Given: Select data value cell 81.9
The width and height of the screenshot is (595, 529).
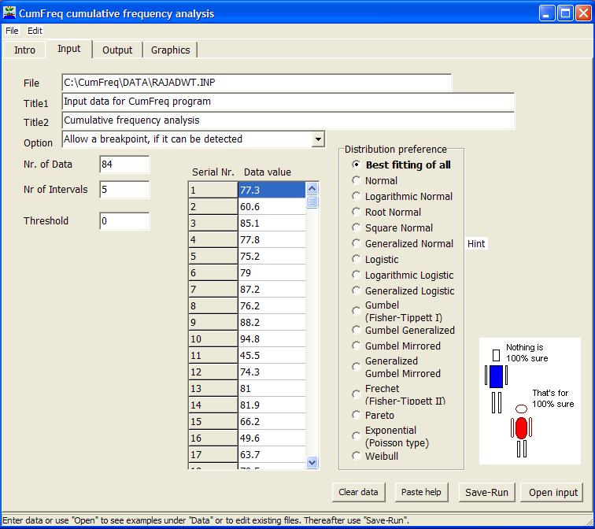Looking at the screenshot, I should tap(272, 405).
